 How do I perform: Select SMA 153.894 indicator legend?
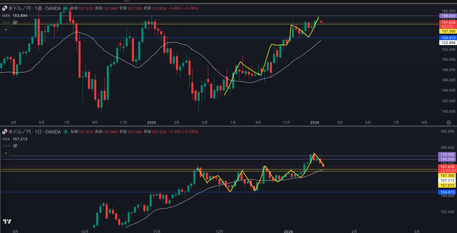click(x=15, y=16)
